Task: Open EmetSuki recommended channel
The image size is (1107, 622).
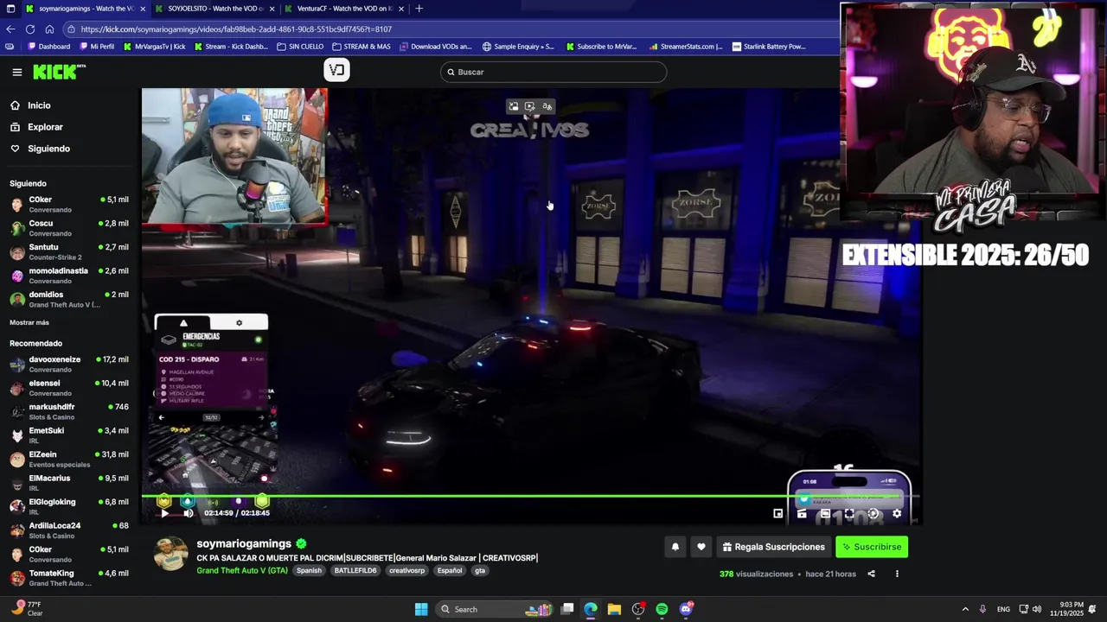Action: pyautogui.click(x=69, y=435)
